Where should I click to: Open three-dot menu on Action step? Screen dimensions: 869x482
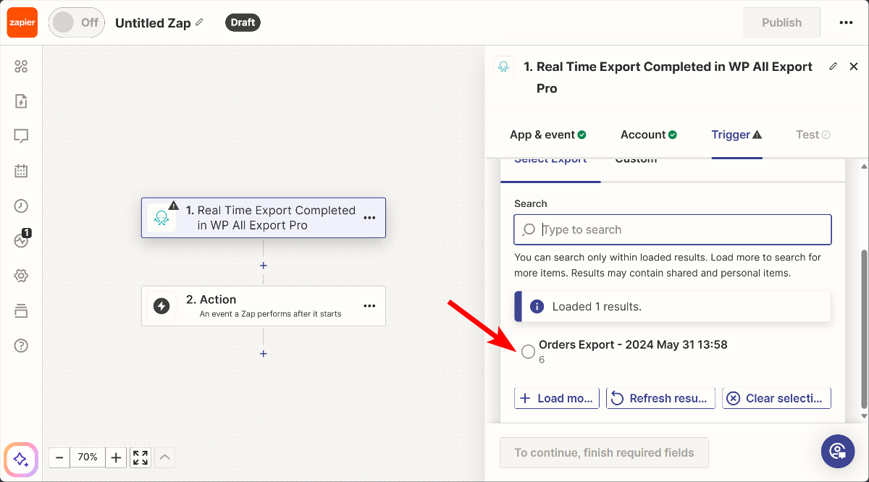tap(369, 306)
